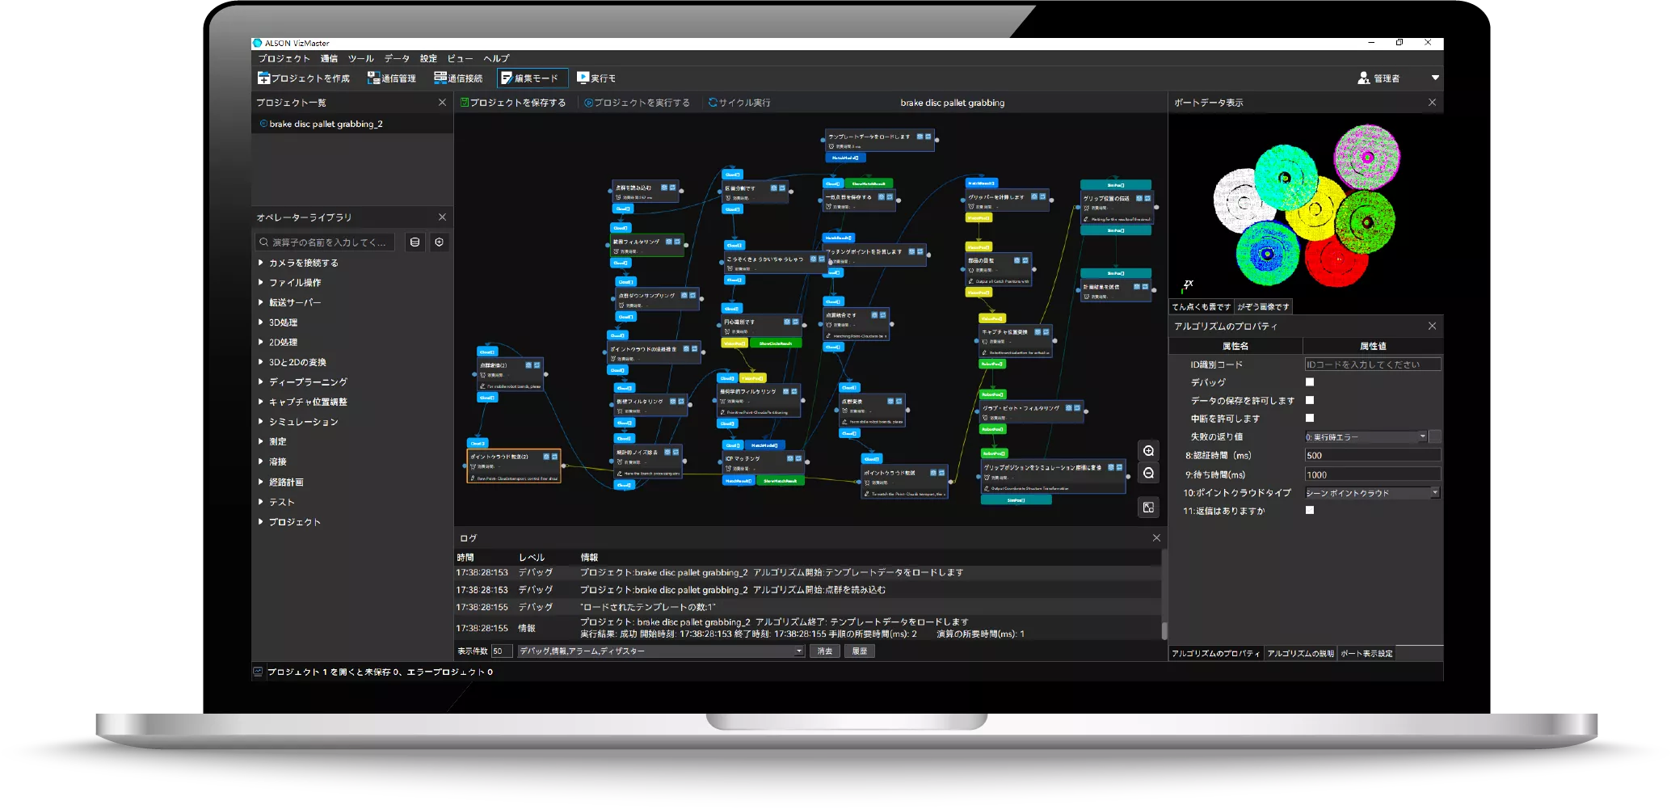
Task: Close the ポートデータ表示 panel
Action: 1432,103
